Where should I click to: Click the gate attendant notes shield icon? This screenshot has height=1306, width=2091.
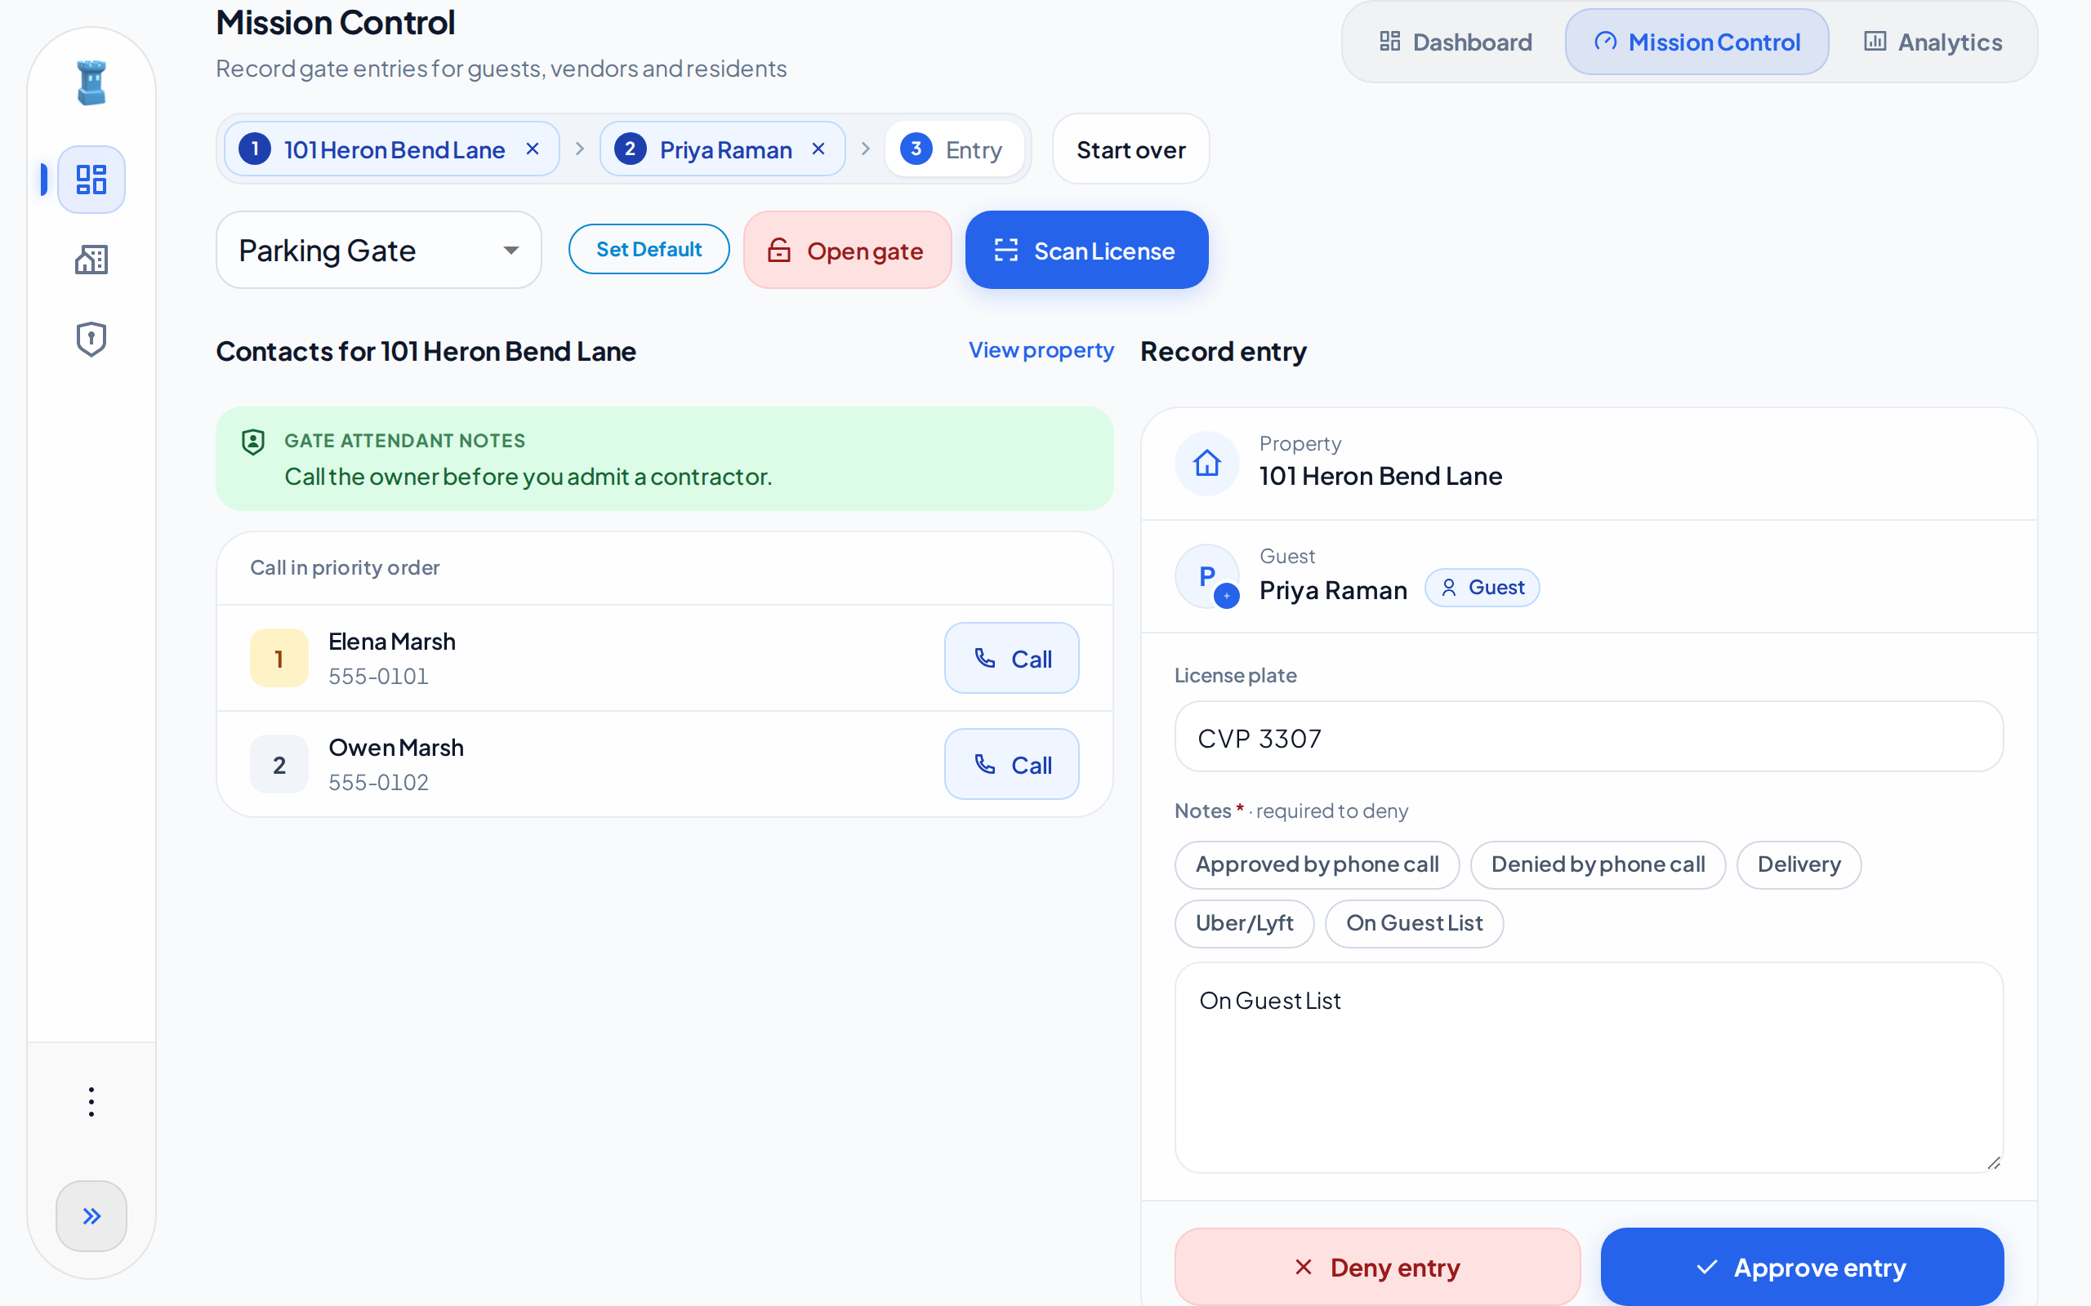point(252,442)
